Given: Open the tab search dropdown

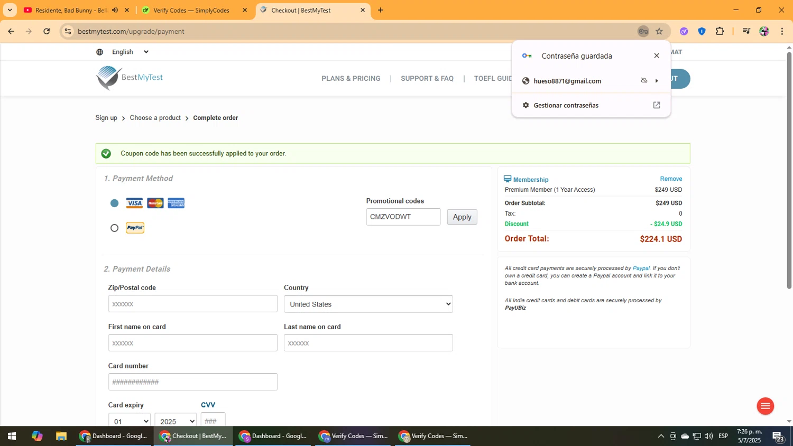Looking at the screenshot, I should tap(10, 10).
